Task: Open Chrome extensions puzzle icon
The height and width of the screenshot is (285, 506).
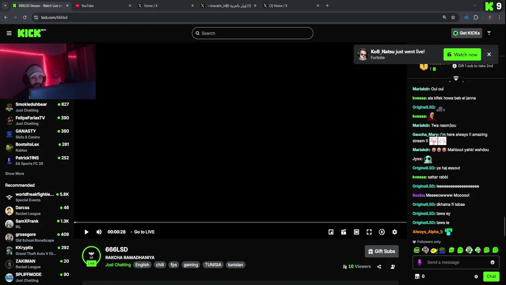Action: pyautogui.click(x=476, y=17)
